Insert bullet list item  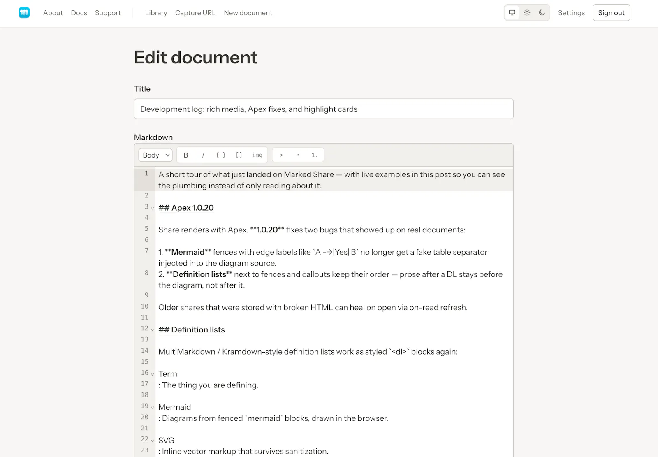coord(298,155)
